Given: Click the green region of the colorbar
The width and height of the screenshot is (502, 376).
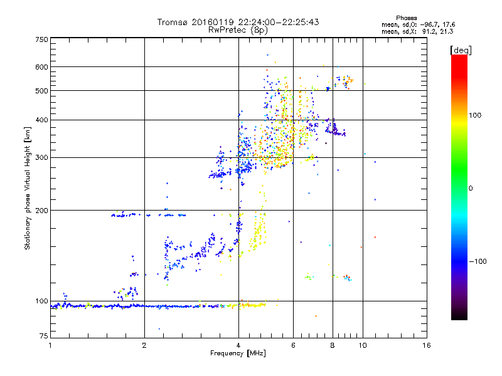Looking at the screenshot, I should pos(459,169).
